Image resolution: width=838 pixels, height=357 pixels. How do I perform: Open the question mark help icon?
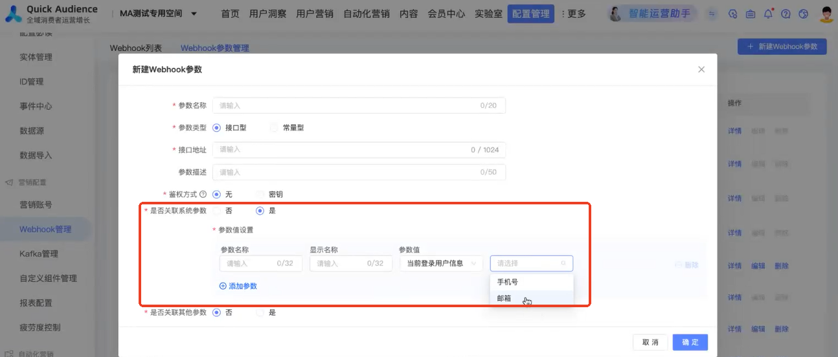point(786,14)
